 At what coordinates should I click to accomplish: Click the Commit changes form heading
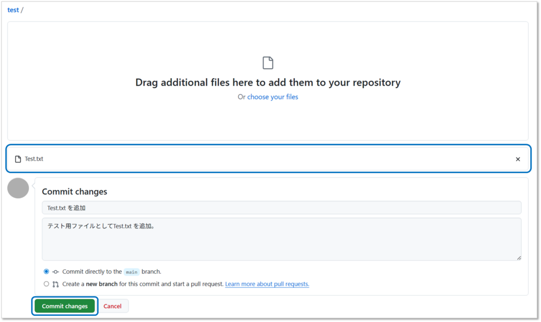[x=74, y=191]
